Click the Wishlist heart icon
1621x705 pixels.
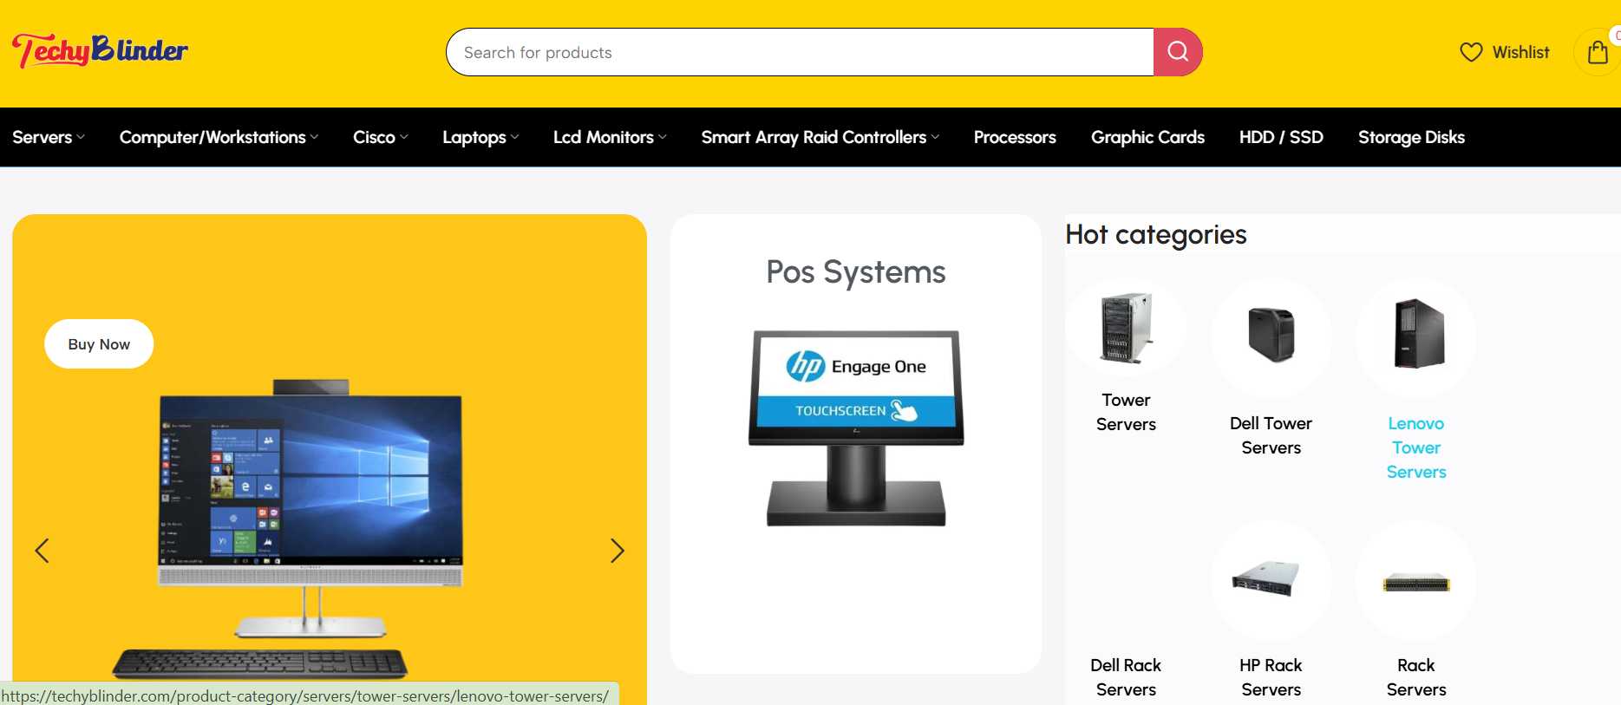[1471, 52]
